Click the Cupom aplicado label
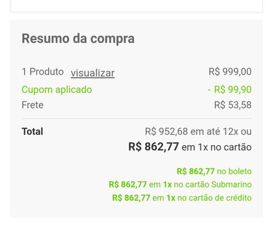Image resolution: width=273 pixels, height=229 pixels. pyautogui.click(x=57, y=89)
